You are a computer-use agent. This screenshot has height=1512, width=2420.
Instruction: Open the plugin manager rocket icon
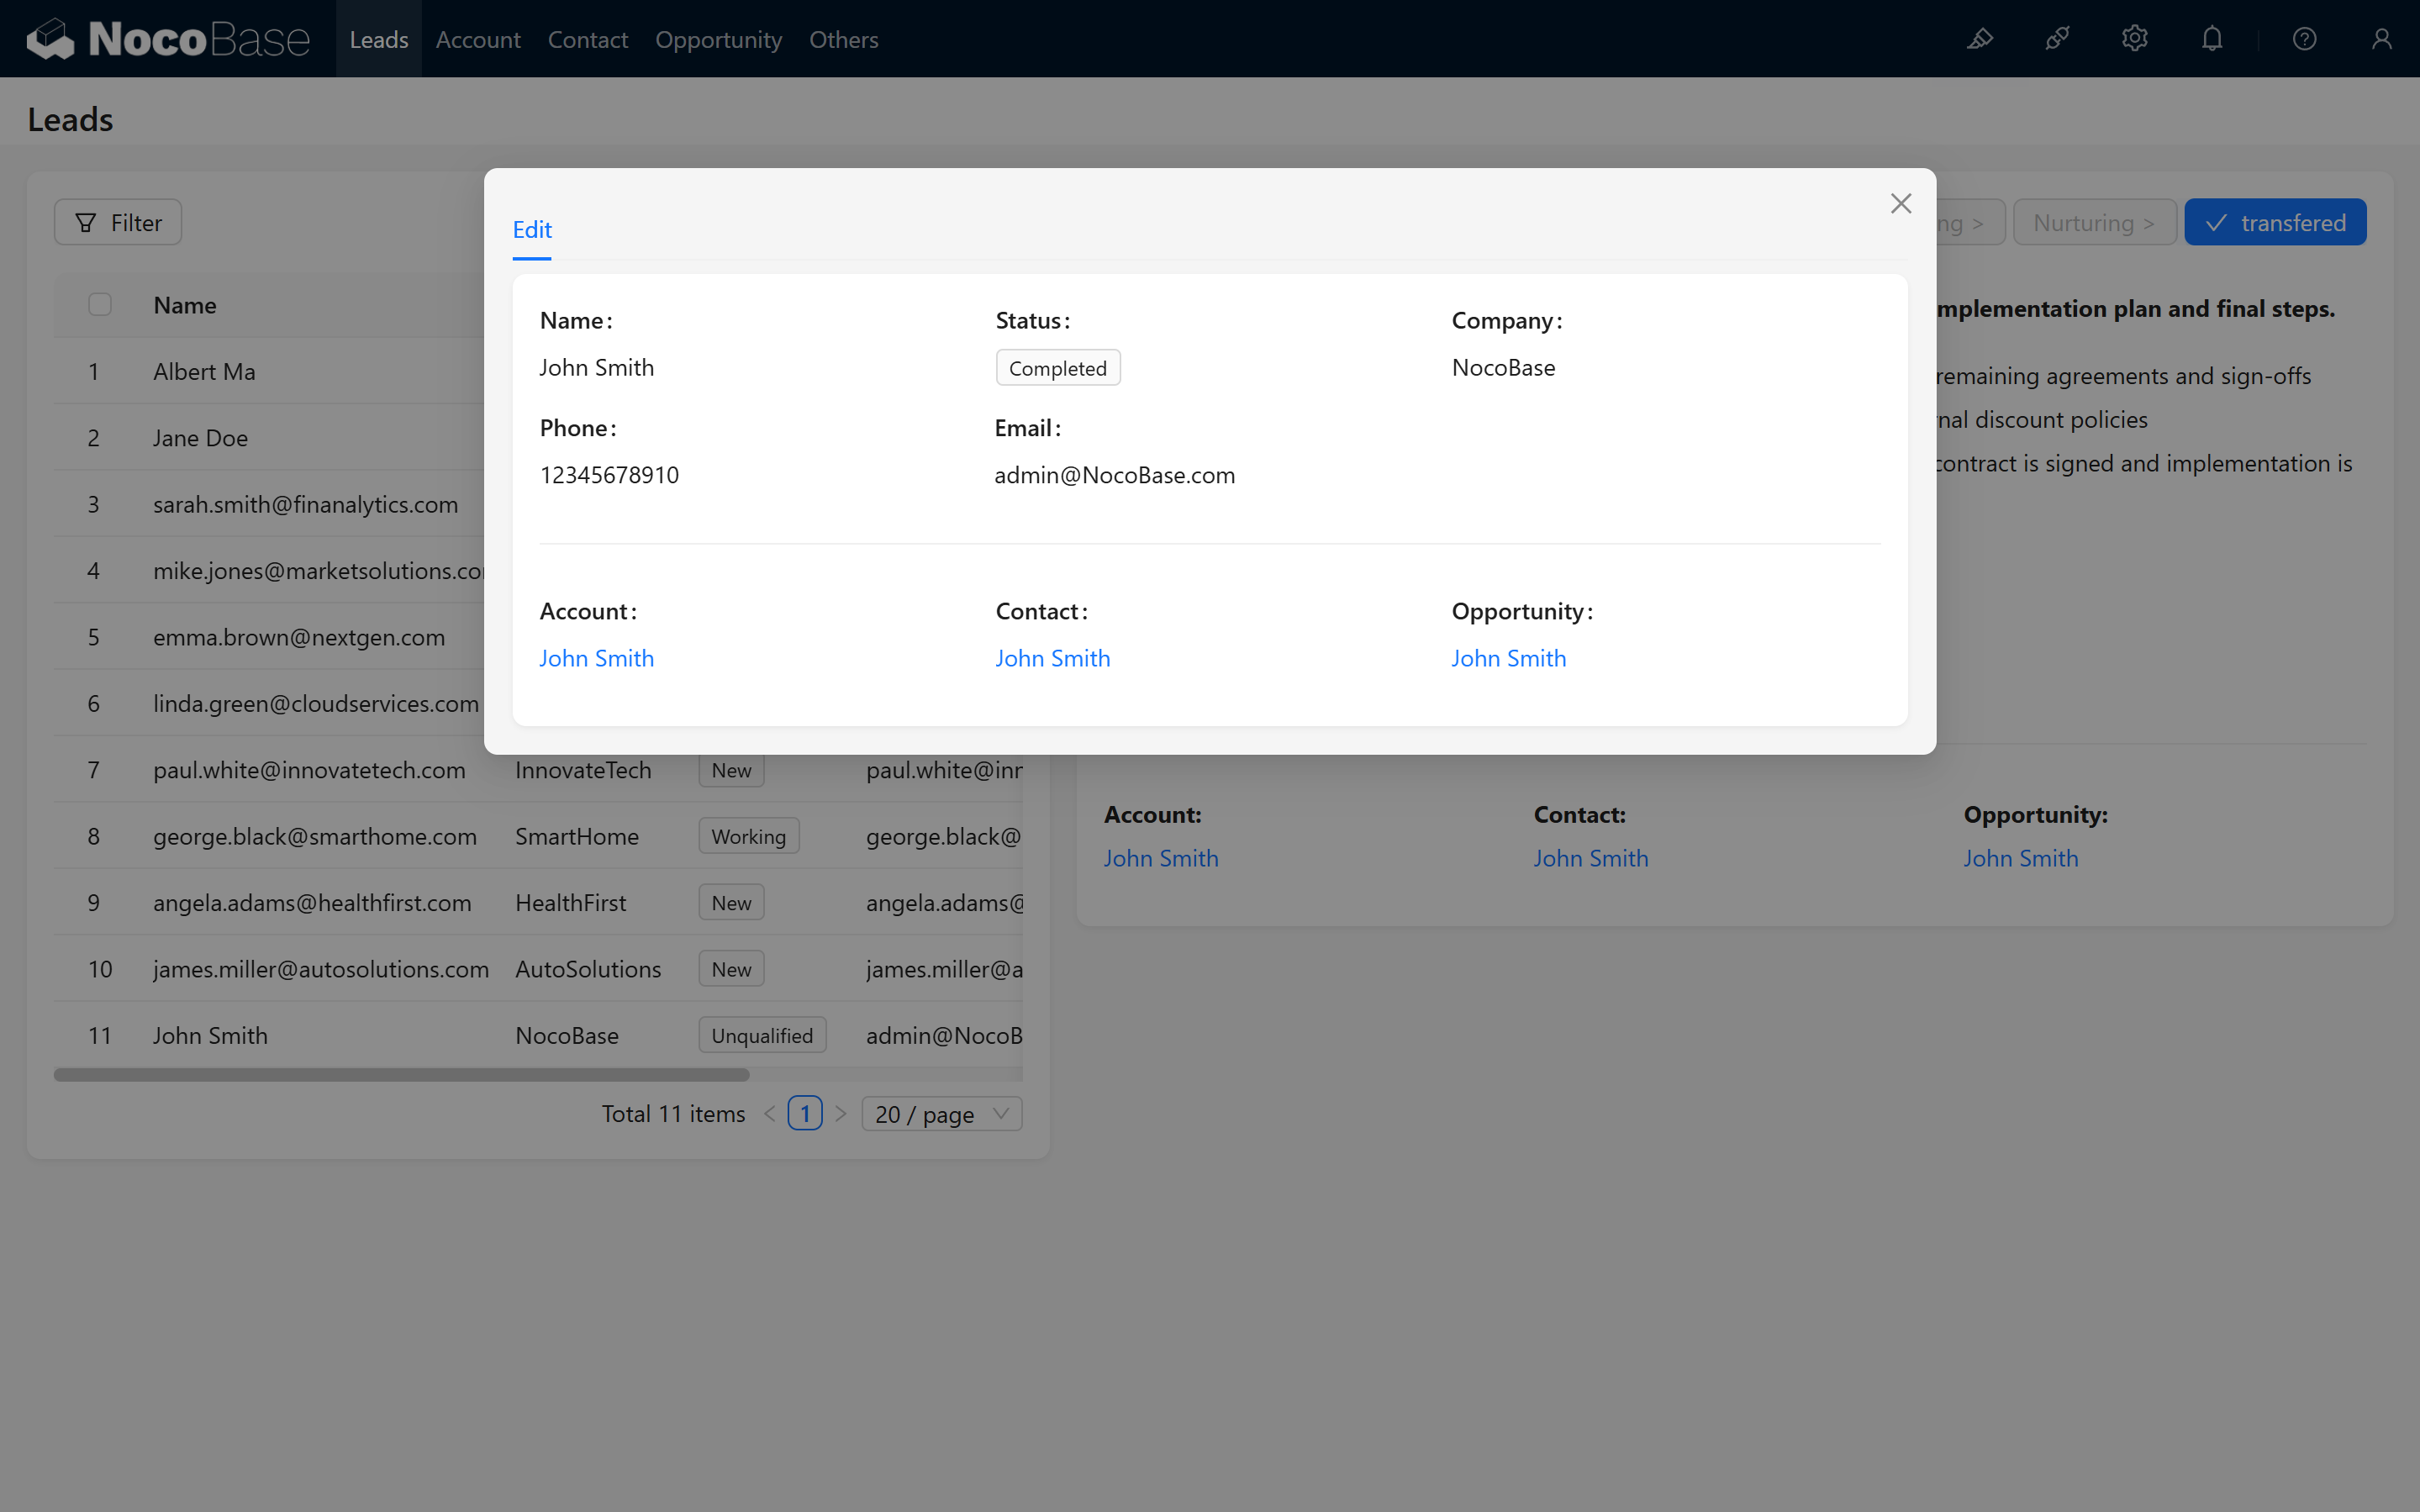point(2057,39)
